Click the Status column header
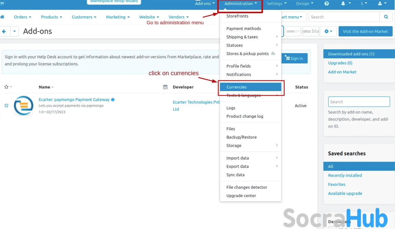 coord(301,87)
